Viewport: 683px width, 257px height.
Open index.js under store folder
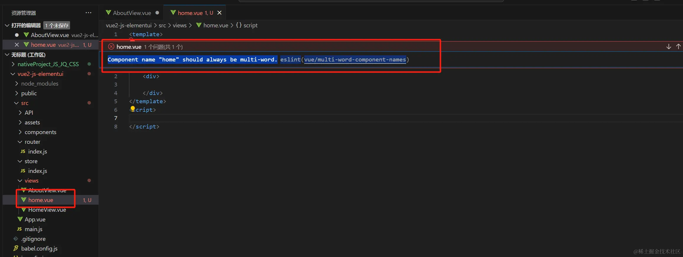pos(37,171)
